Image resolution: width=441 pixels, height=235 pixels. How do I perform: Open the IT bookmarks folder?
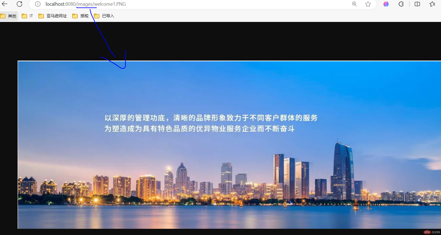pos(27,16)
